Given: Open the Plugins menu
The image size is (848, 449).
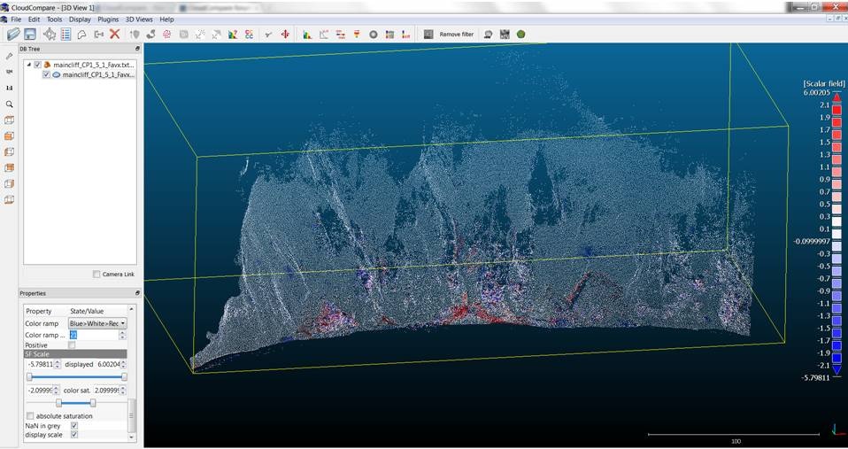Looking at the screenshot, I should pos(107,19).
